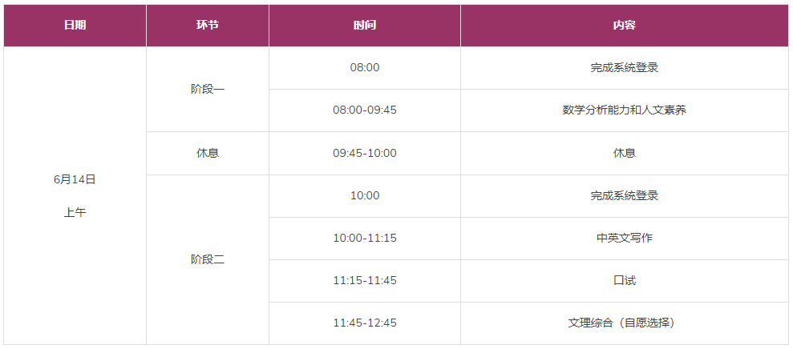Select the 中英文写作 content cell
The width and height of the screenshot is (793, 349).
tap(624, 238)
